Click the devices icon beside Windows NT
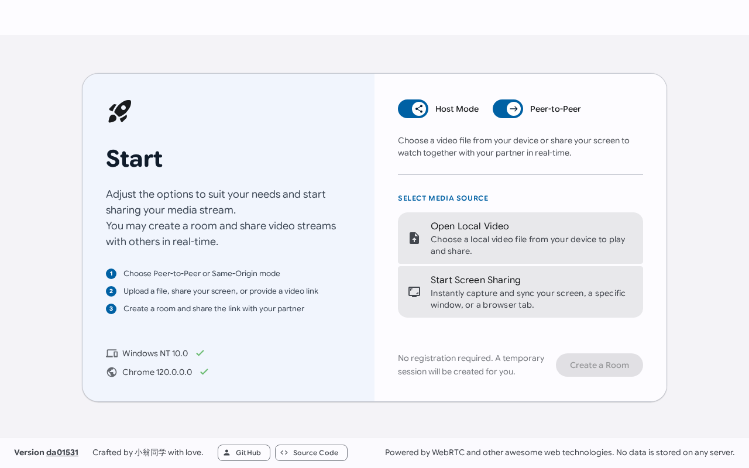The width and height of the screenshot is (749, 468). point(112,353)
